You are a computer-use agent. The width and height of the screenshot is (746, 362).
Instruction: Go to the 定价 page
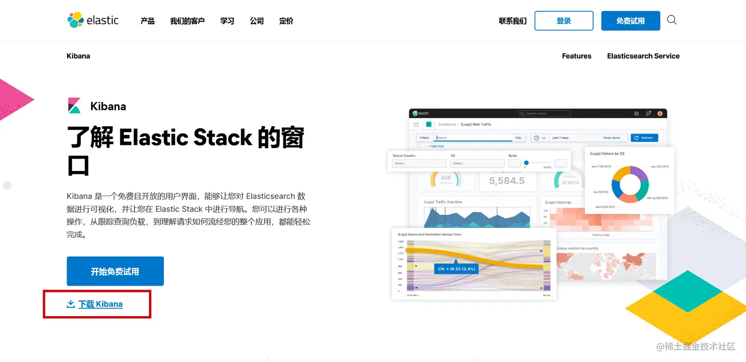tap(286, 21)
